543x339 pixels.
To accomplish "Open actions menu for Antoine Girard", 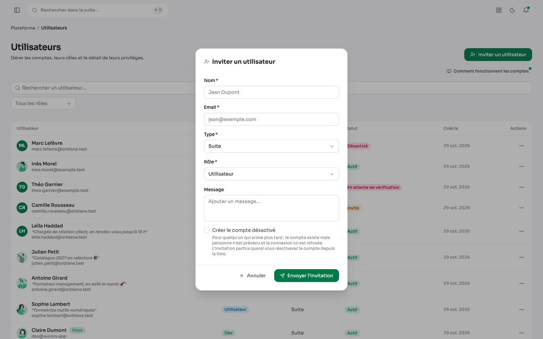I will 522,283.
